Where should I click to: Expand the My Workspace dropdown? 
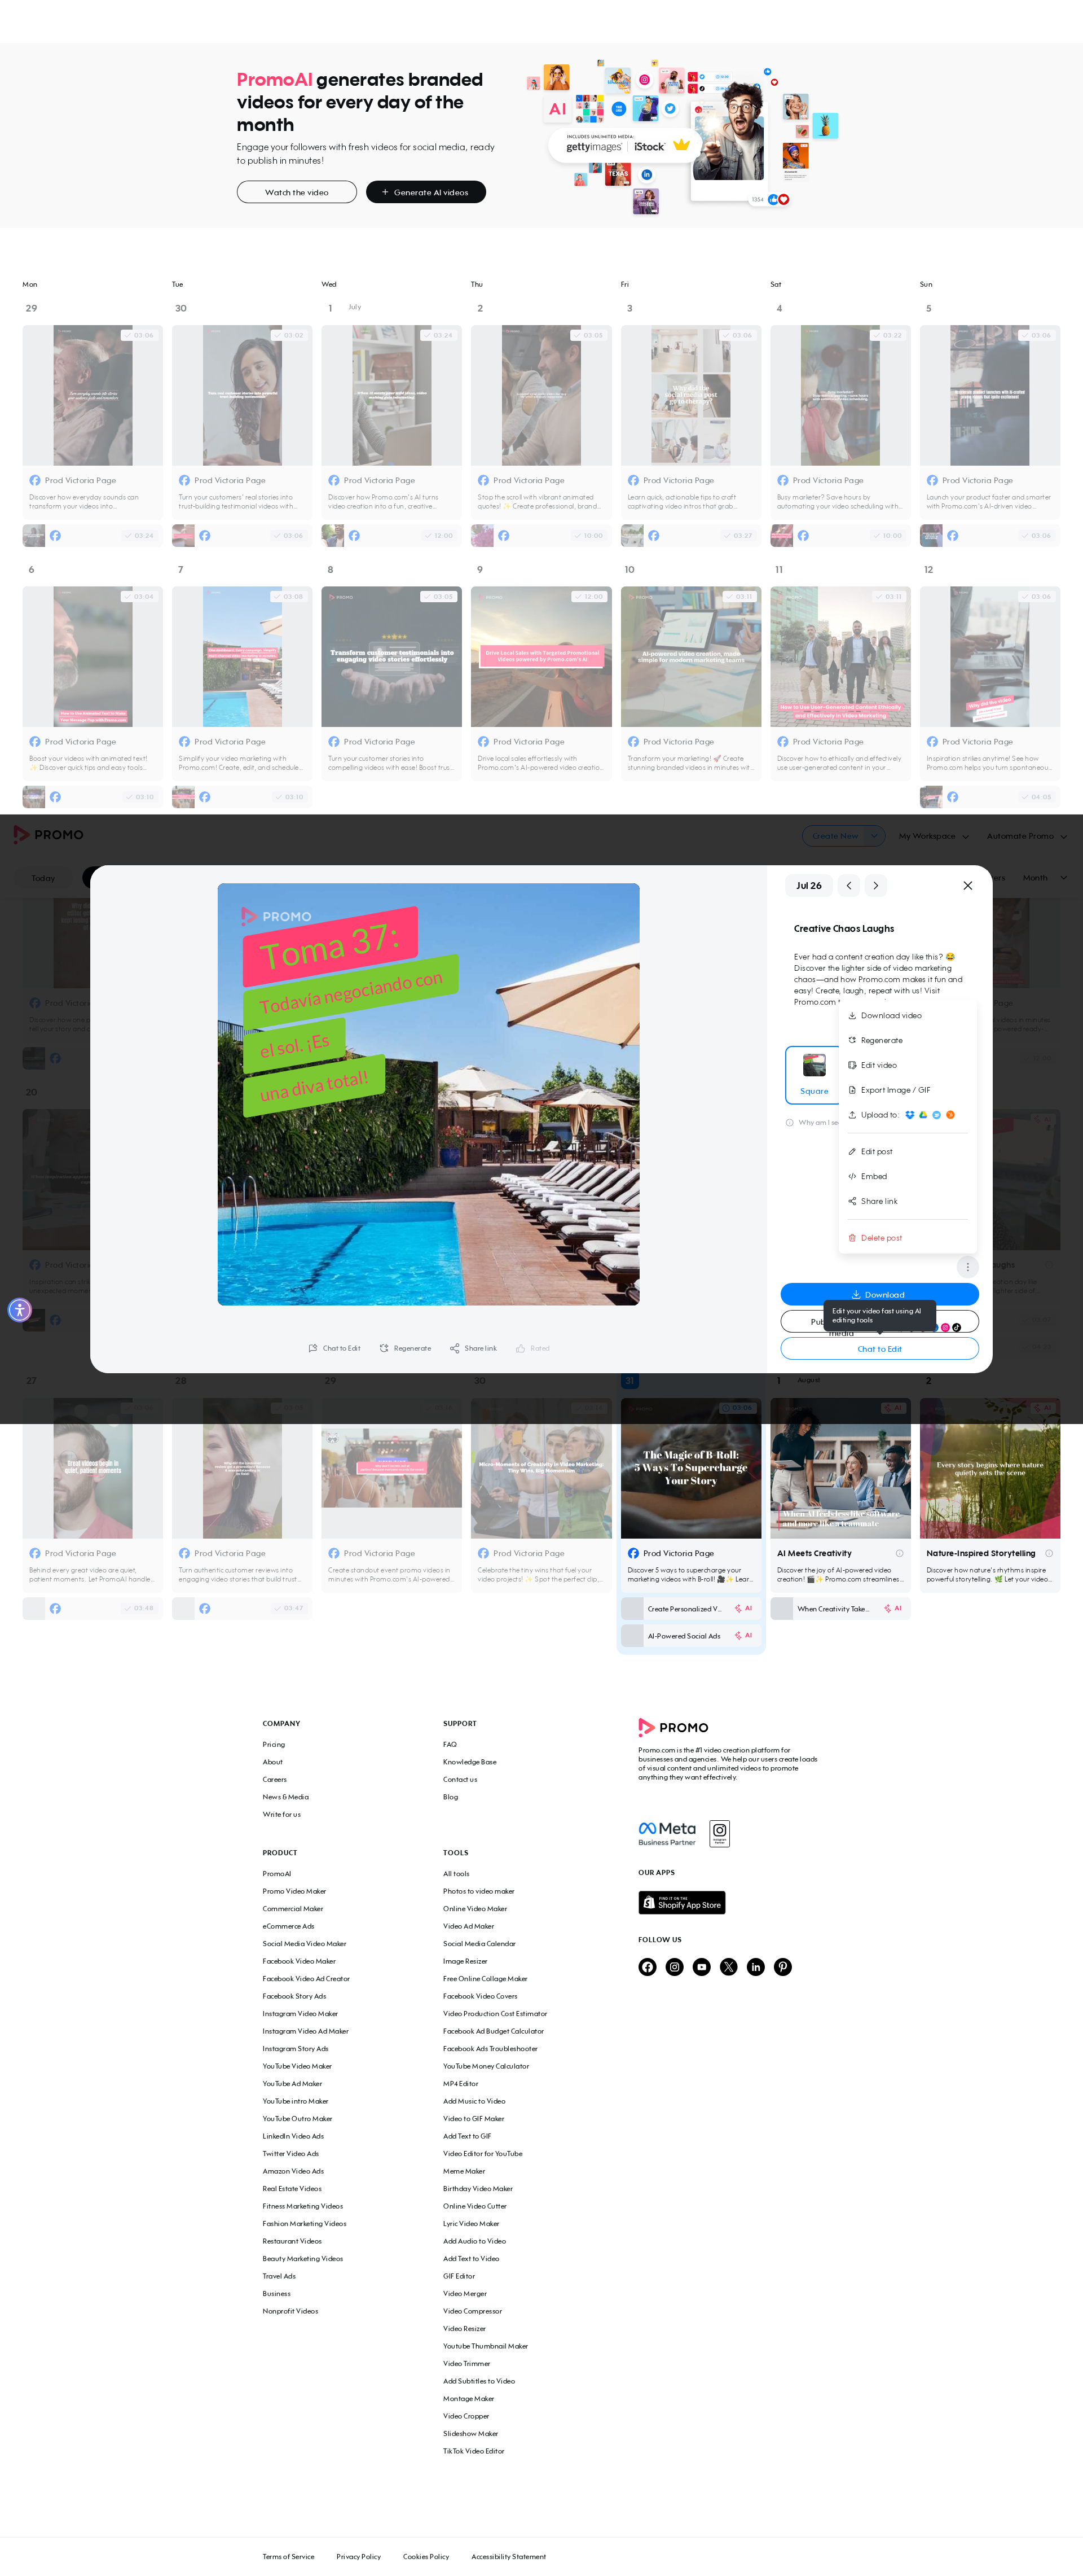[933, 836]
